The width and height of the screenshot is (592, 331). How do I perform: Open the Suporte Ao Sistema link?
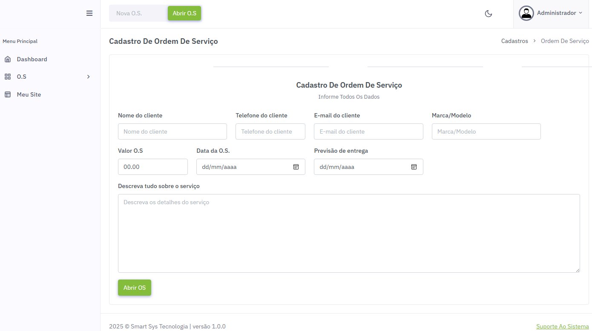[562, 326]
